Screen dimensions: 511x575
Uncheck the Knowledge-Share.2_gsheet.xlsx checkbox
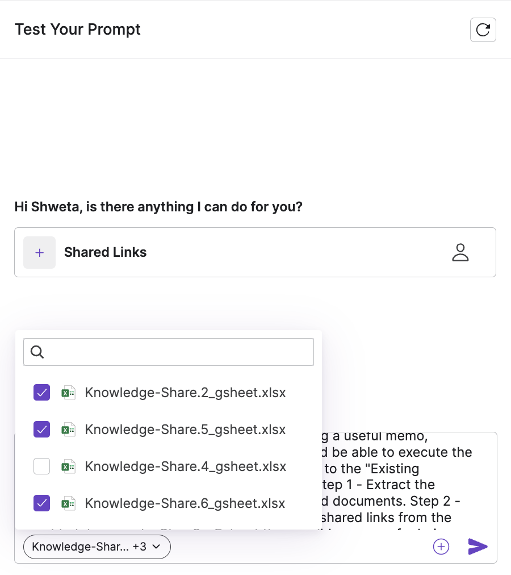pyautogui.click(x=41, y=393)
